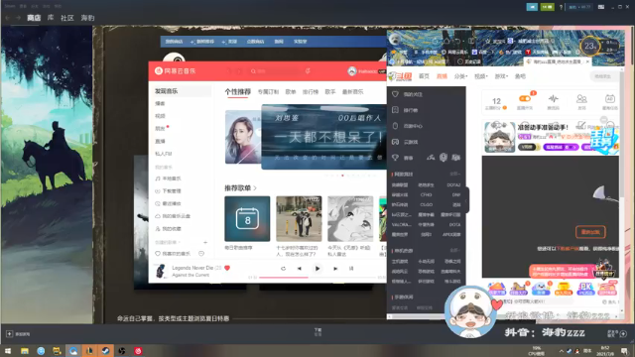Screen dimensions: 635x357
Task: Open Douyu 鱼吧 nav link
Action: (520, 76)
